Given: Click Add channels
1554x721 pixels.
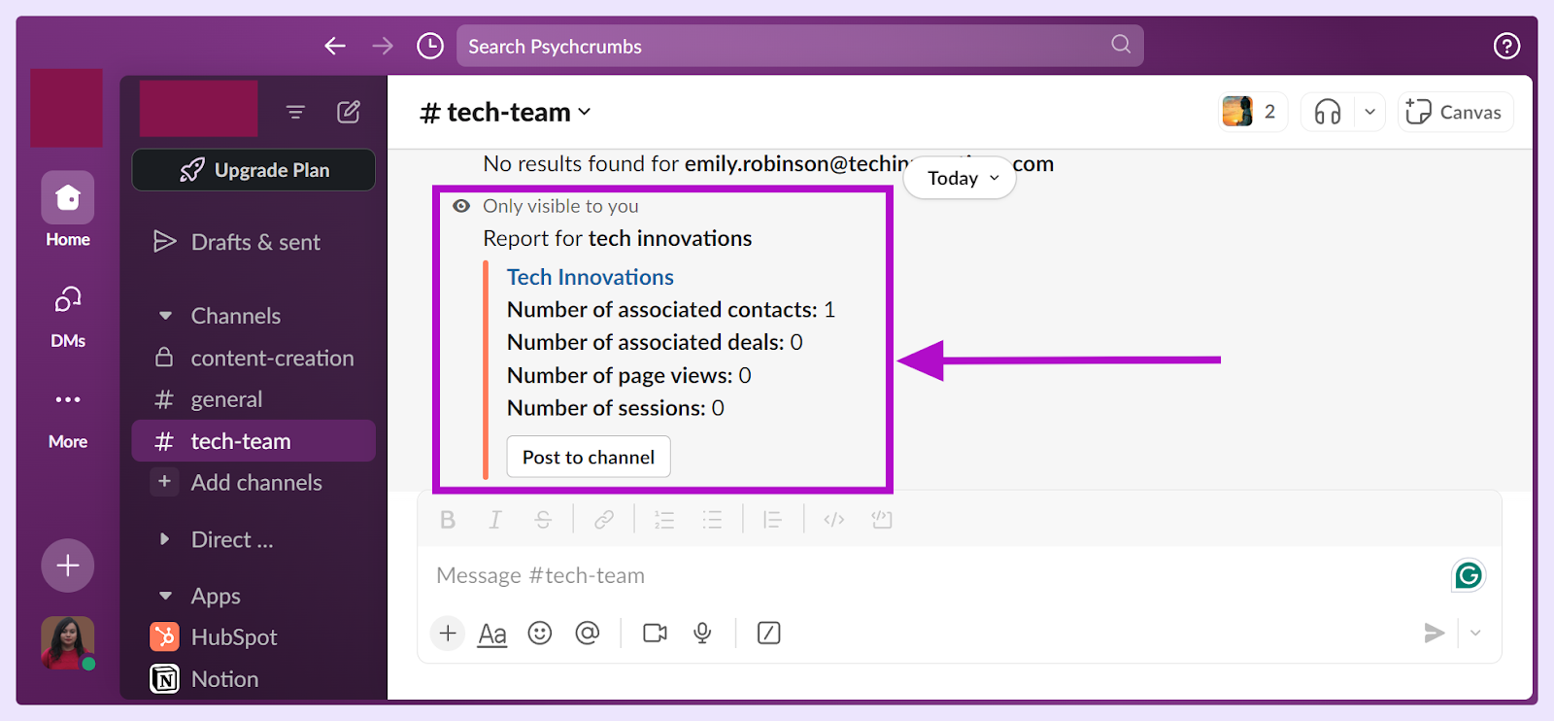Looking at the screenshot, I should (x=253, y=482).
